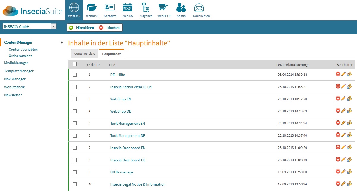Click the Löschen delete button
This screenshot has height=191, width=357.
click(x=110, y=28)
